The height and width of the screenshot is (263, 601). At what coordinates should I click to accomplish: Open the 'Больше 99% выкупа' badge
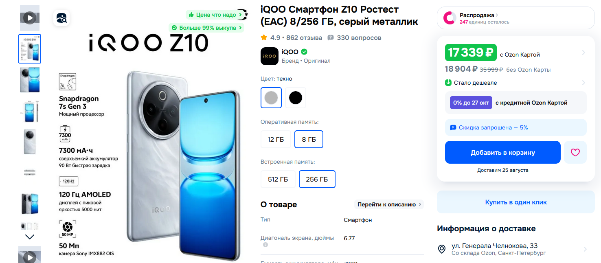pyautogui.click(x=206, y=28)
